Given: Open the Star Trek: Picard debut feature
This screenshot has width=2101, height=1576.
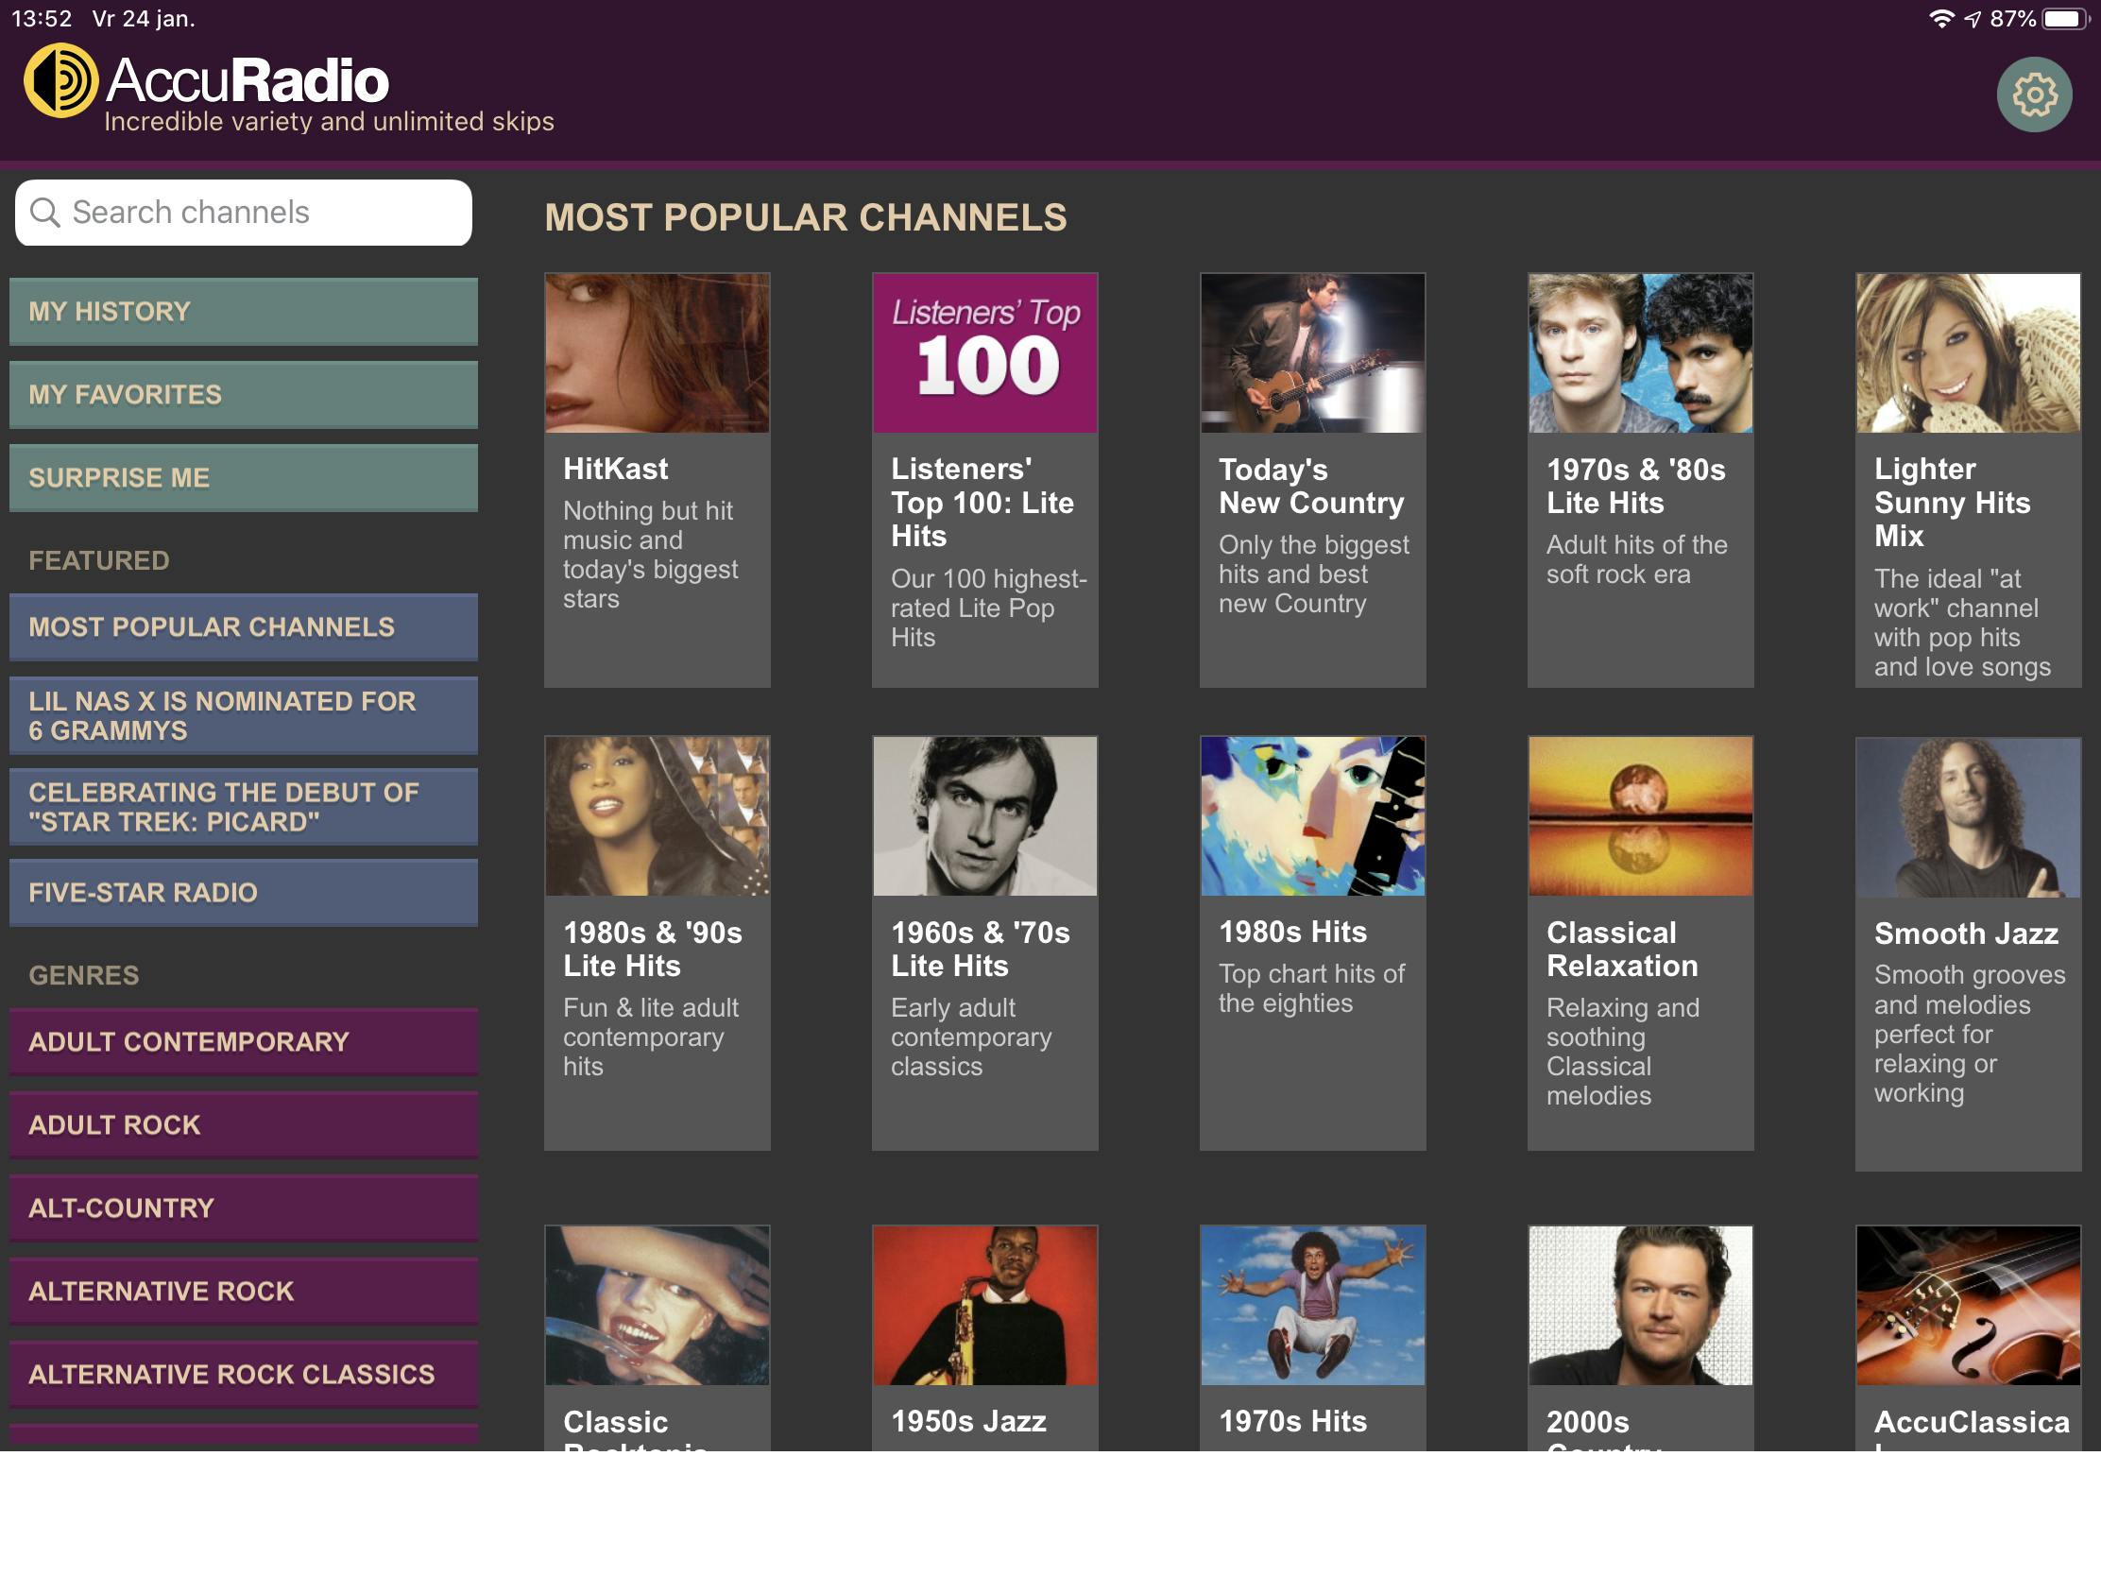Looking at the screenshot, I should click(x=243, y=807).
